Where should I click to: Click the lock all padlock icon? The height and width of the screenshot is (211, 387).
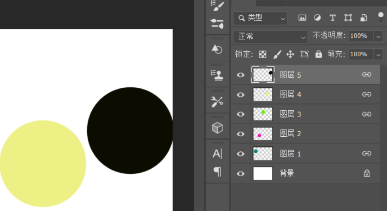(x=318, y=54)
